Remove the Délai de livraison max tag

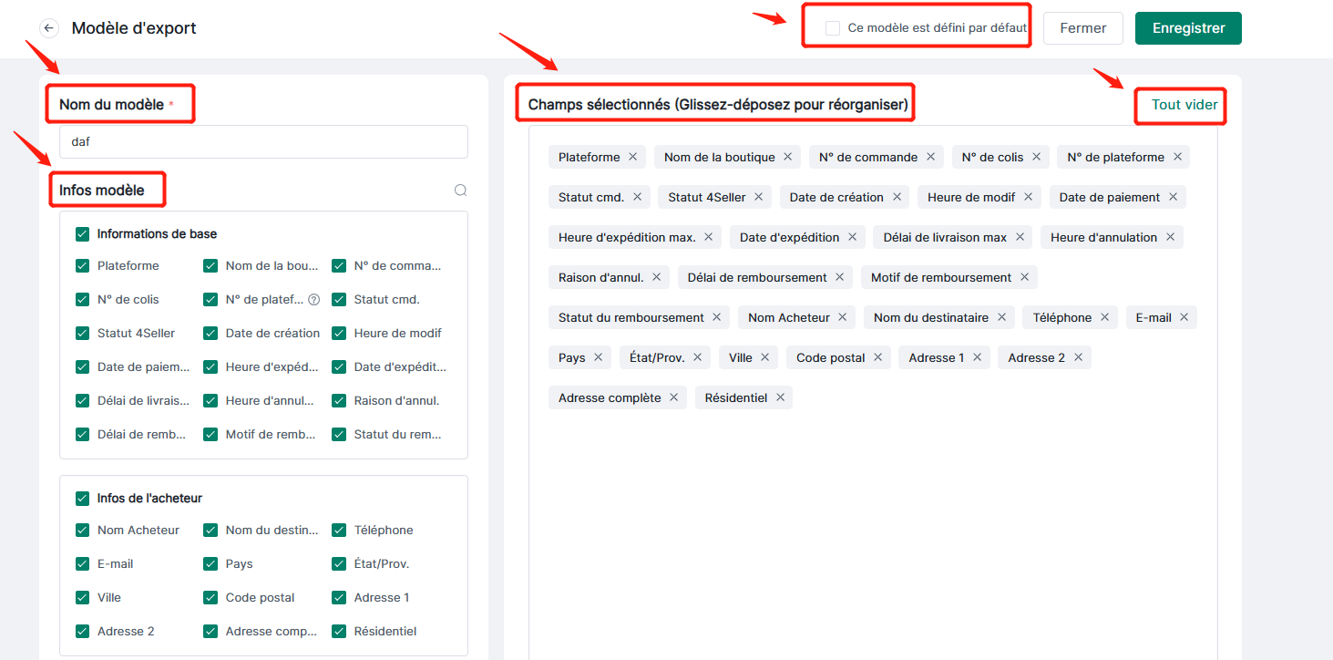pyautogui.click(x=1020, y=237)
